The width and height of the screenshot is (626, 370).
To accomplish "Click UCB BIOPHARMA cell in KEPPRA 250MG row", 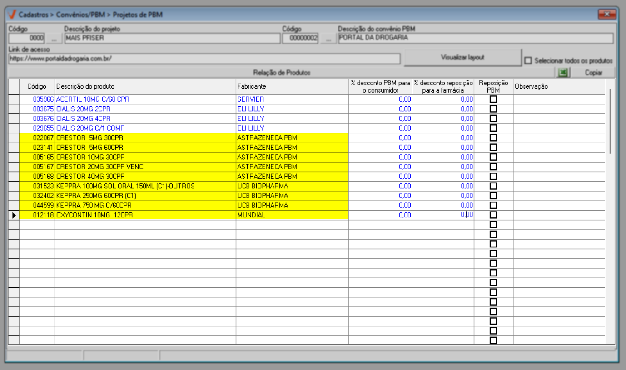I will (x=292, y=196).
